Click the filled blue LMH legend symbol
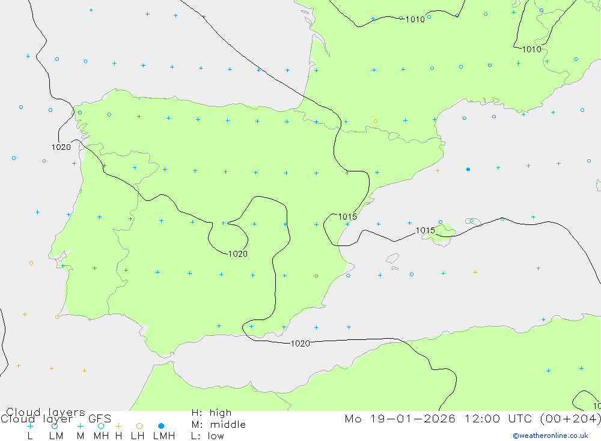The image size is (601, 441). click(x=161, y=426)
